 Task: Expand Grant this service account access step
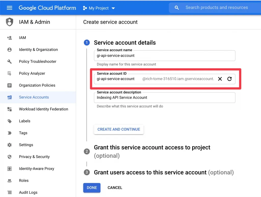point(152,152)
